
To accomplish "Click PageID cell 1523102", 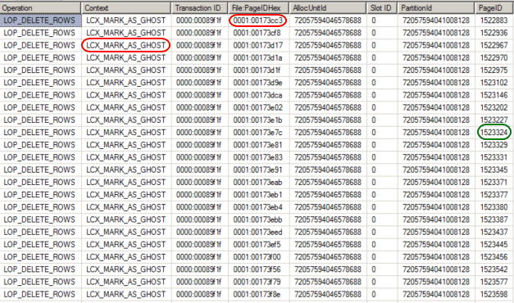I will [x=494, y=83].
